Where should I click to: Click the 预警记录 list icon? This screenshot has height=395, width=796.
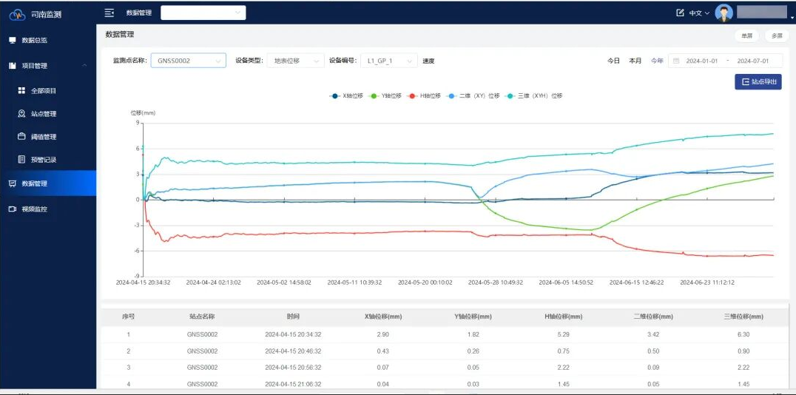click(x=22, y=160)
